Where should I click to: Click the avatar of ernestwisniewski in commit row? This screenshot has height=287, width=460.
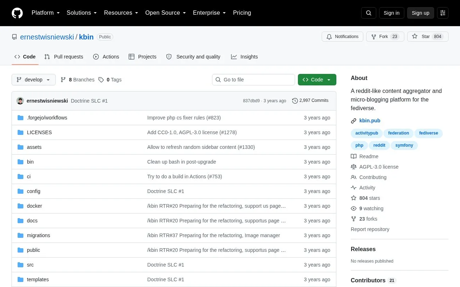click(x=20, y=101)
